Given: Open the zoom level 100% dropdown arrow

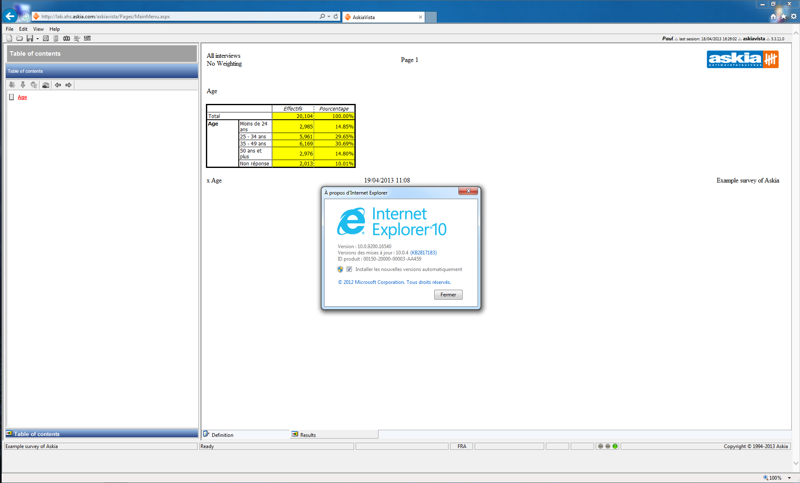Looking at the screenshot, I should (789, 478).
